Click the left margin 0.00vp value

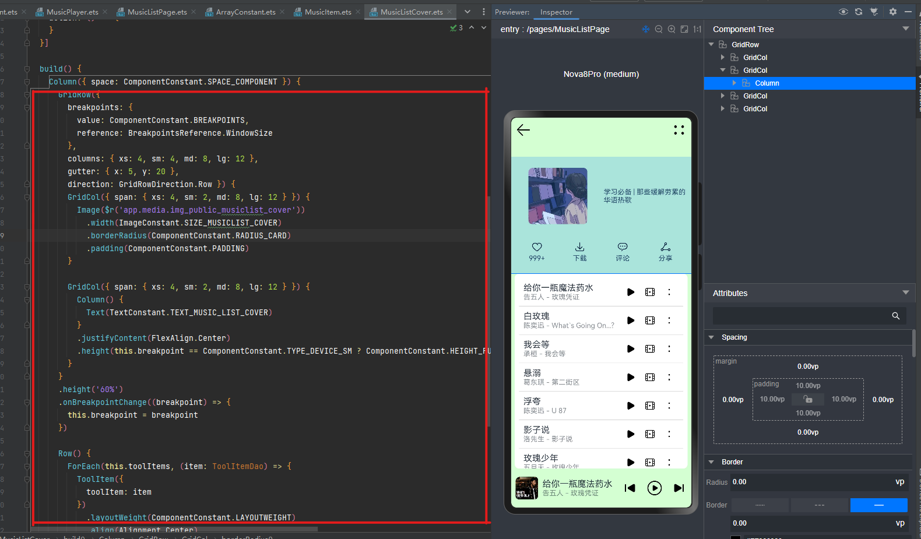pos(733,400)
